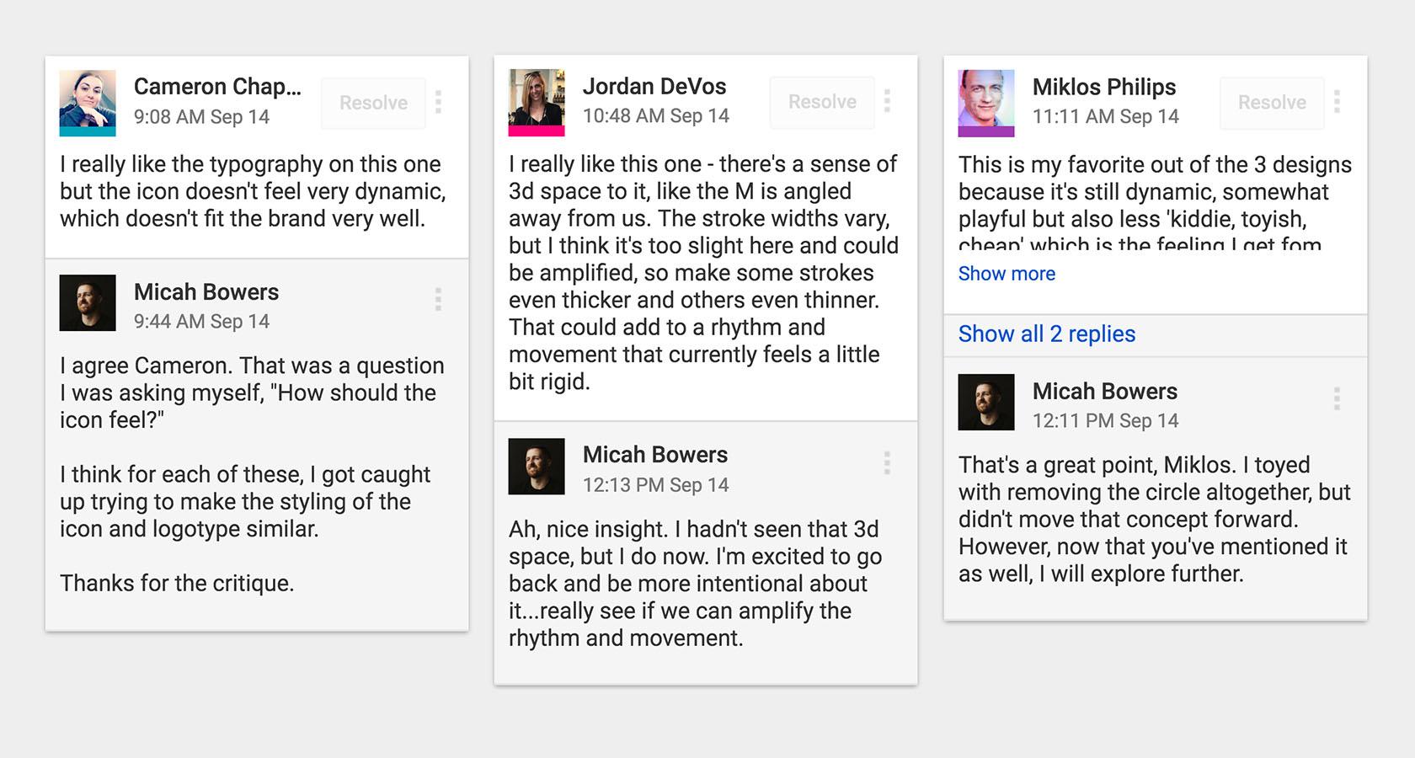Expand Miklos's comment with Show more
Image resolution: width=1415 pixels, height=758 pixels.
coord(1007,274)
